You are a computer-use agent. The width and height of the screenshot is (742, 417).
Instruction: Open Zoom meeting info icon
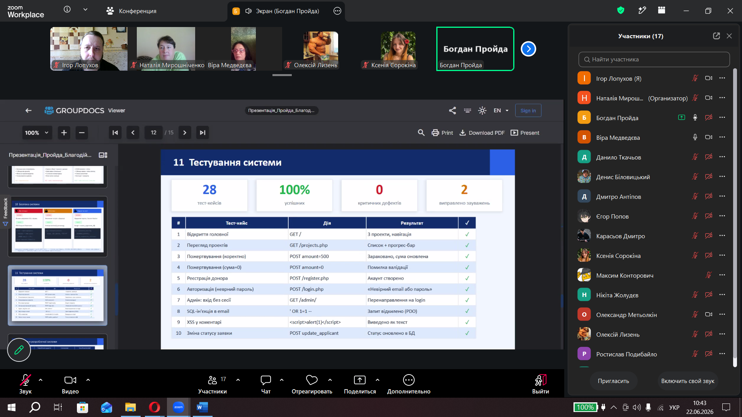coord(67,9)
